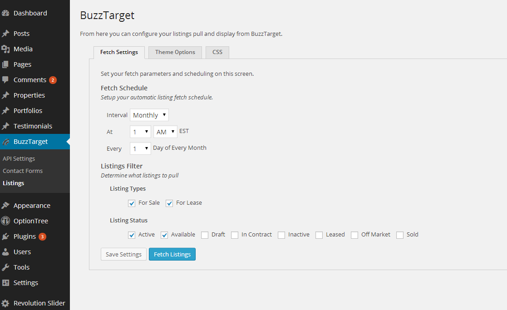Click the Plugins update badge 3
The height and width of the screenshot is (310, 507).
42,236
